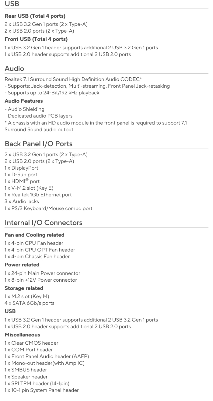Click the Realtek 1Gb Ethernet port line
The image size is (213, 401).
(38, 195)
